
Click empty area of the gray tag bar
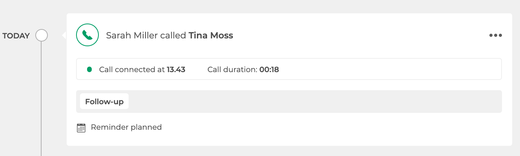tap(314, 102)
